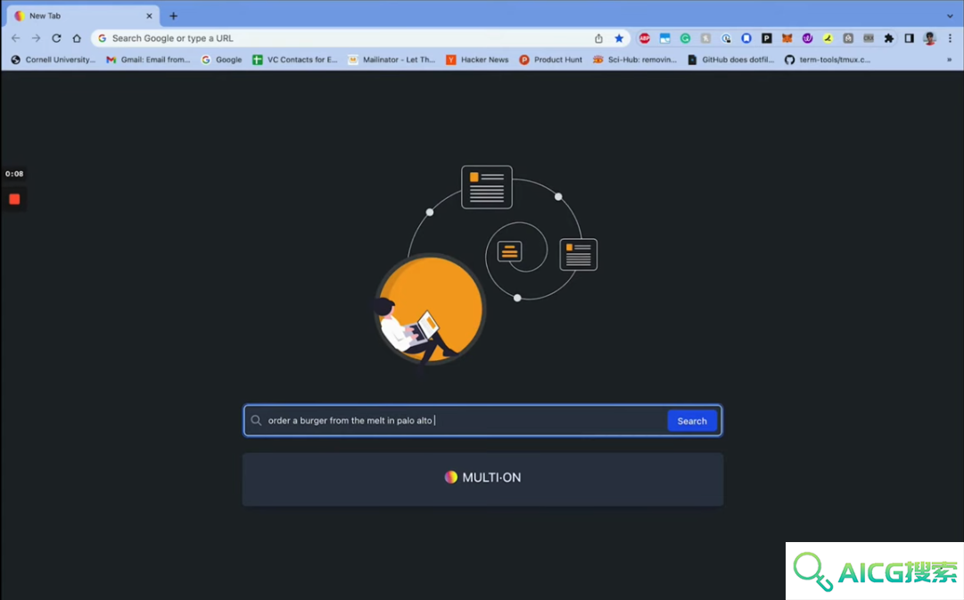
Task: Open the Gmail bookmark
Action: pyautogui.click(x=148, y=60)
